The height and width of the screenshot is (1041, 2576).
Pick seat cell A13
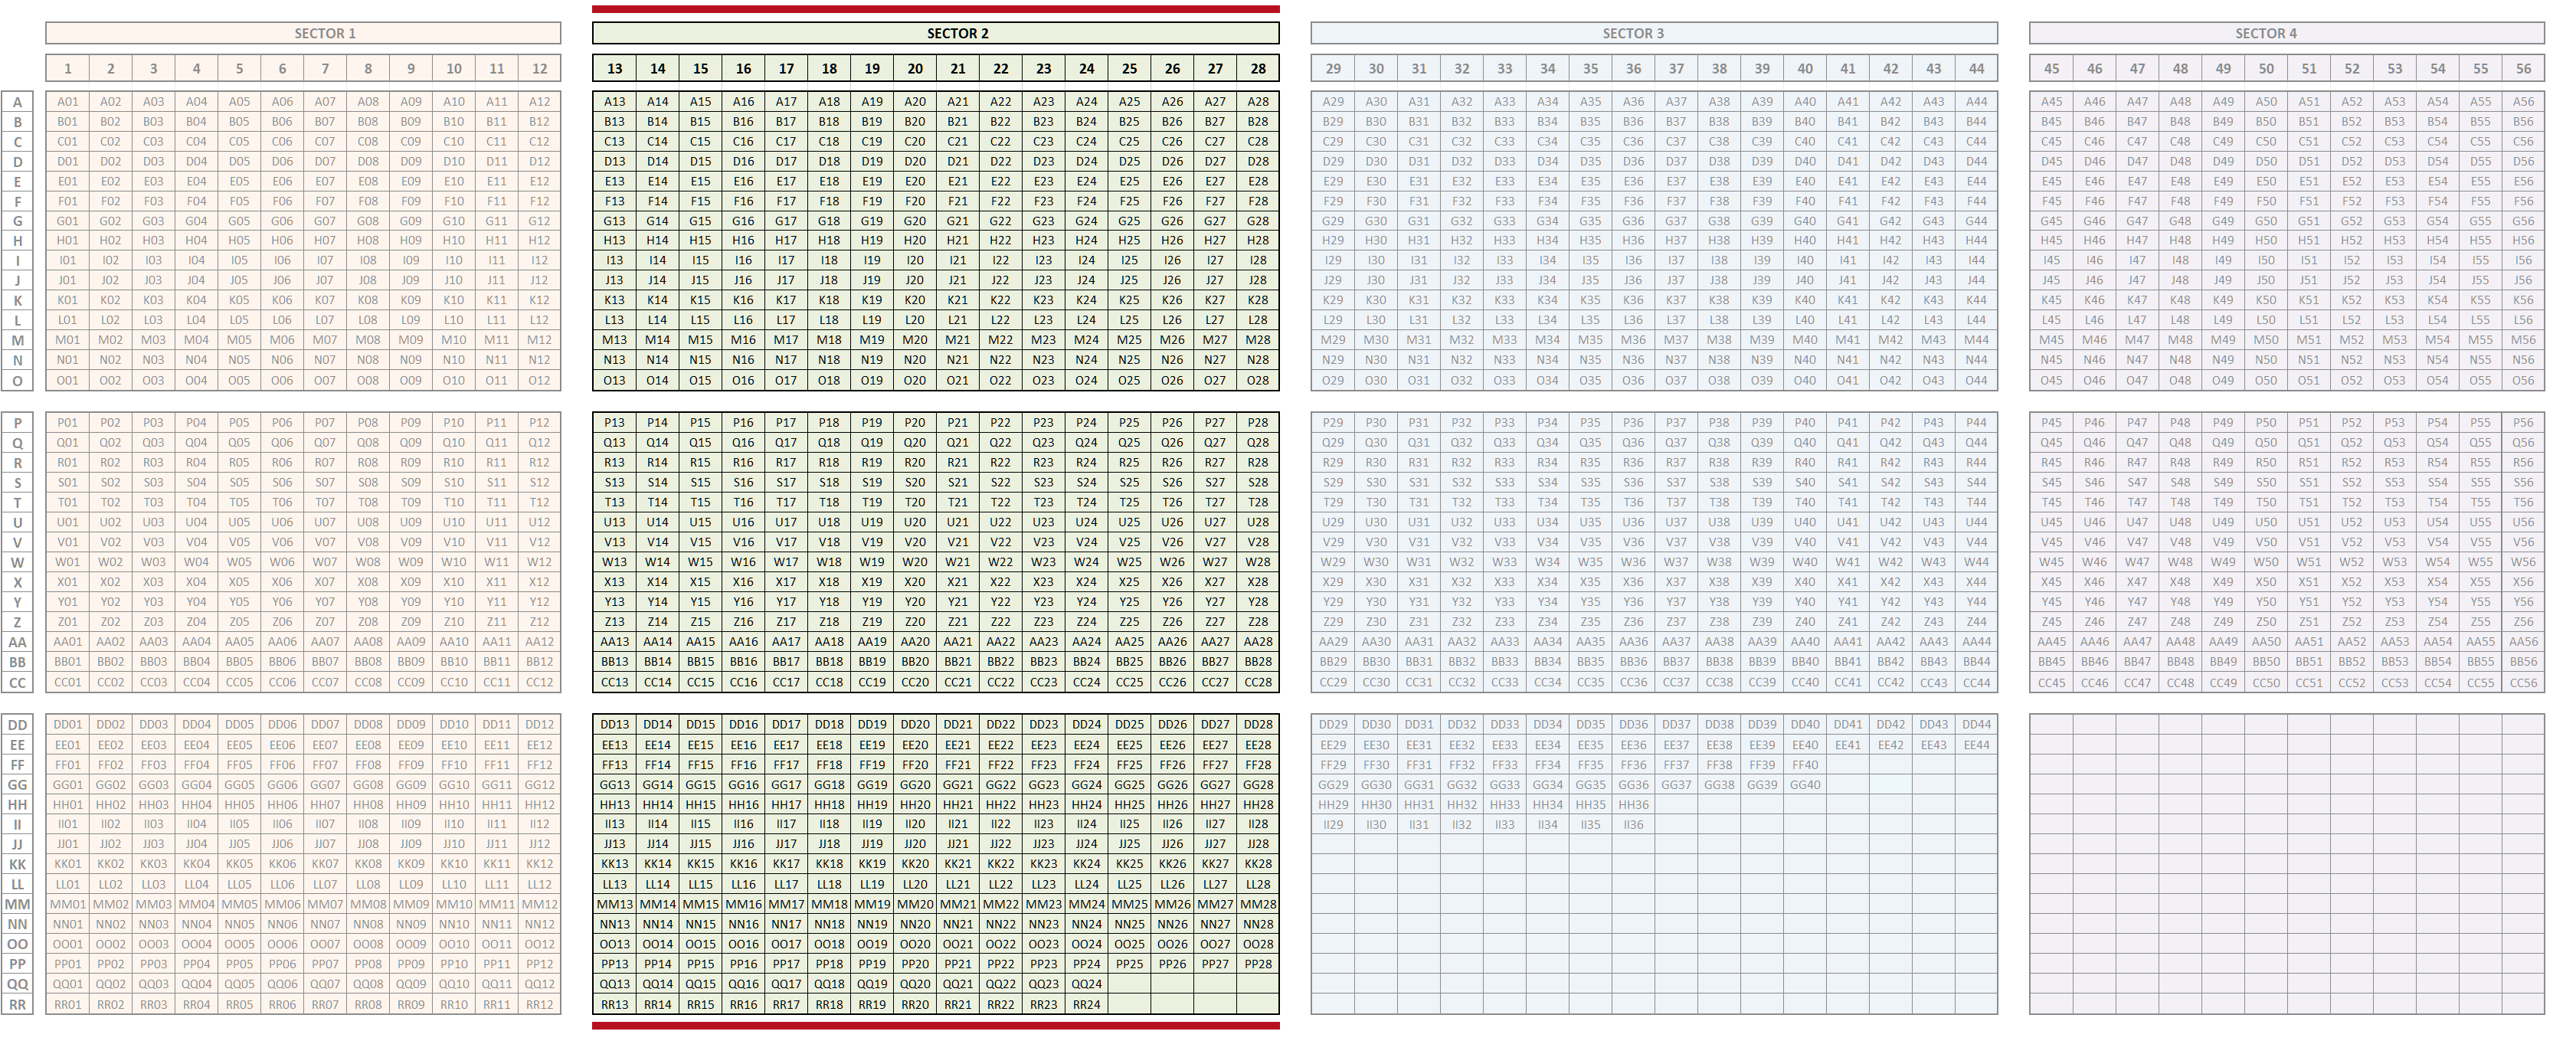pyautogui.click(x=614, y=102)
